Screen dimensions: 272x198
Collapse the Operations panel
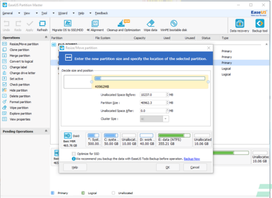point(46,37)
